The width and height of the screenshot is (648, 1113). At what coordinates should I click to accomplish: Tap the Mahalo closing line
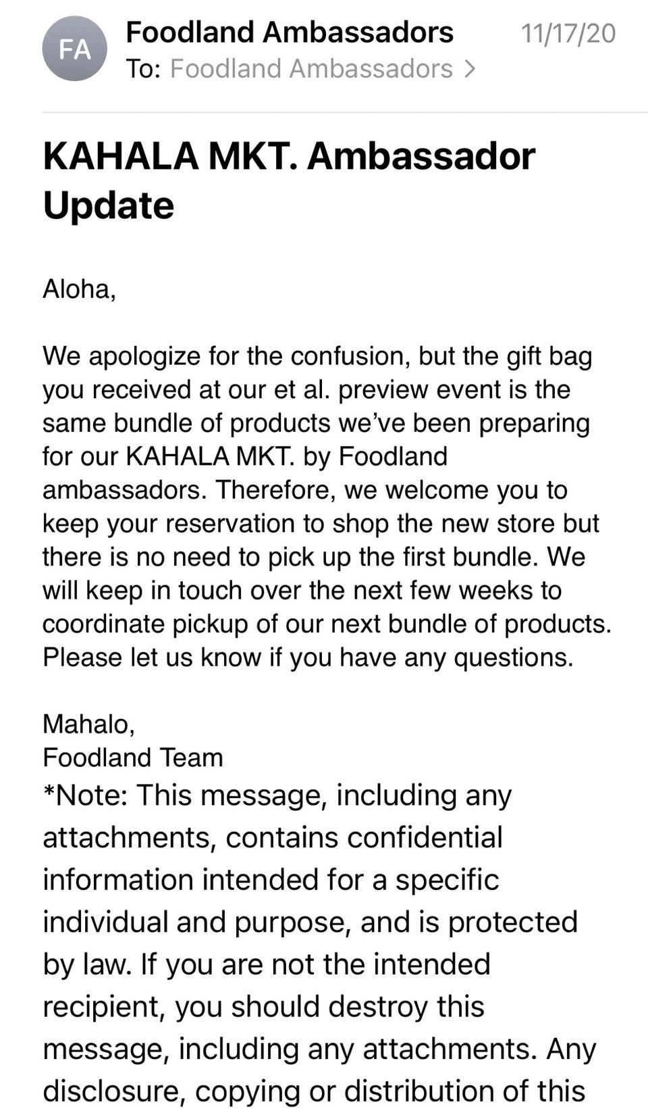89,724
